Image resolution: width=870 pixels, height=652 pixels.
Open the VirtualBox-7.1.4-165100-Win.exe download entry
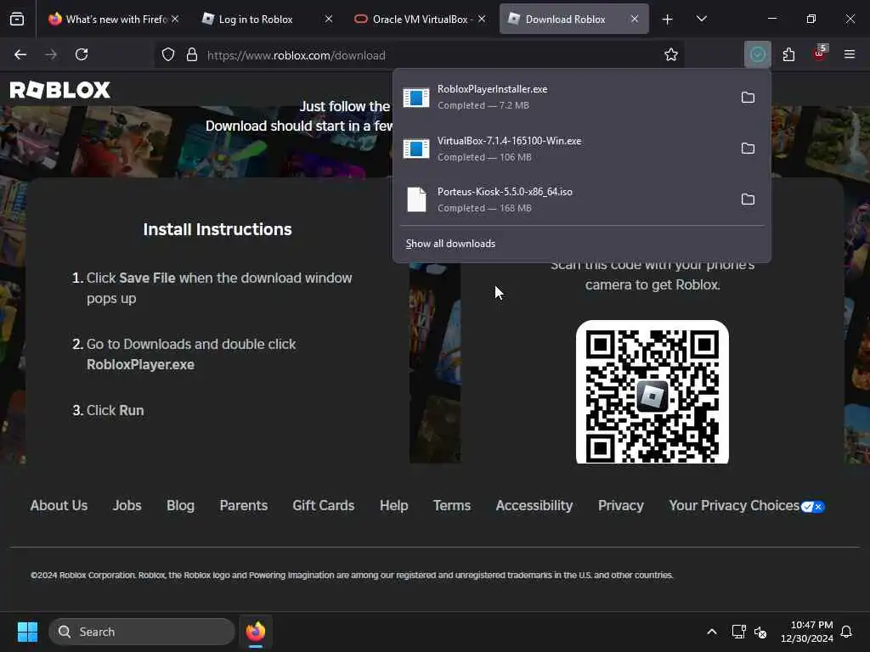565,148
